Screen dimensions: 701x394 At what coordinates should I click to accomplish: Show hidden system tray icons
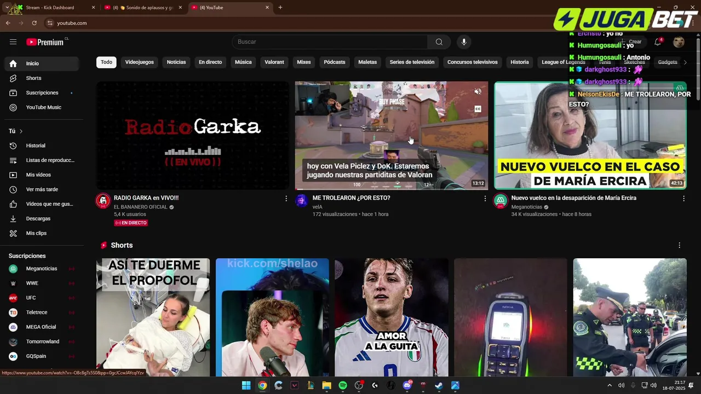tap(610, 385)
